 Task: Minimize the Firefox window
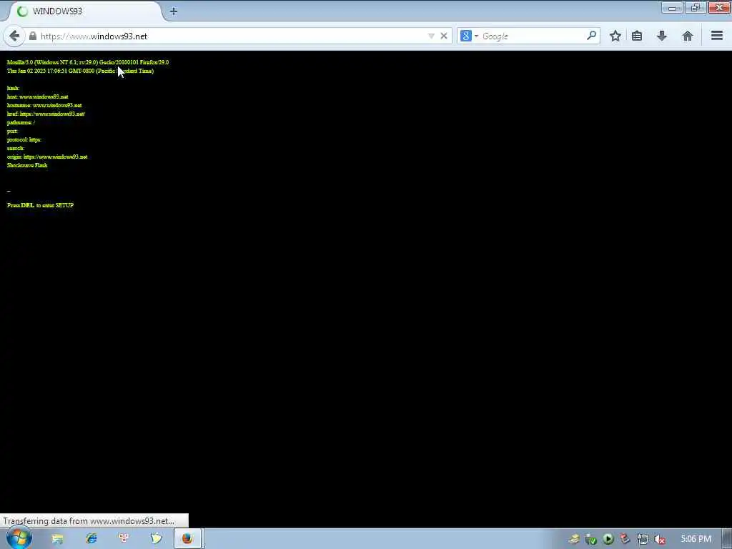tap(672, 7)
